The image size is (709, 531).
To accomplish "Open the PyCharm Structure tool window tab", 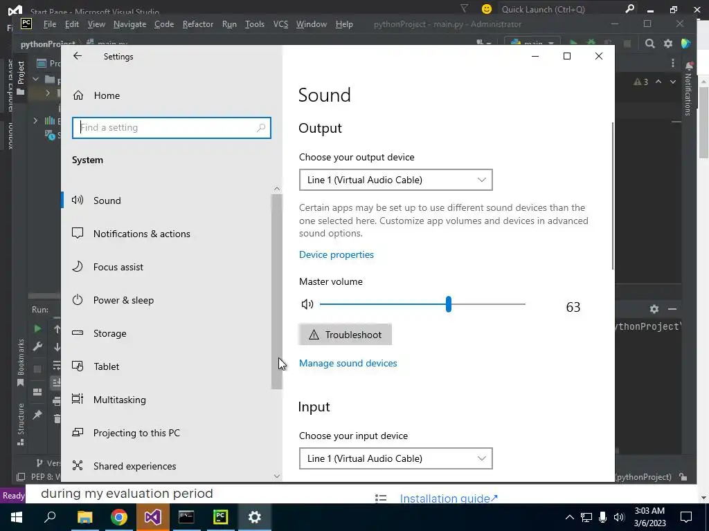I will tap(20, 424).
